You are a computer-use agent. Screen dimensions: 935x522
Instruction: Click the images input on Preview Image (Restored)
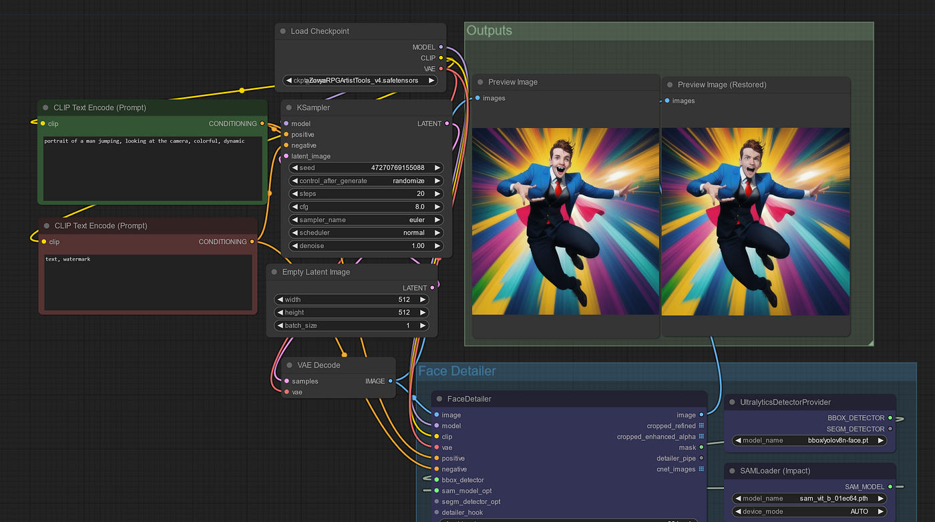click(x=667, y=101)
